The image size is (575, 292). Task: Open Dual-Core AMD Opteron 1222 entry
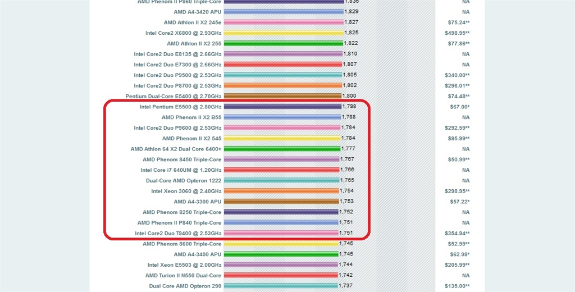(184, 181)
